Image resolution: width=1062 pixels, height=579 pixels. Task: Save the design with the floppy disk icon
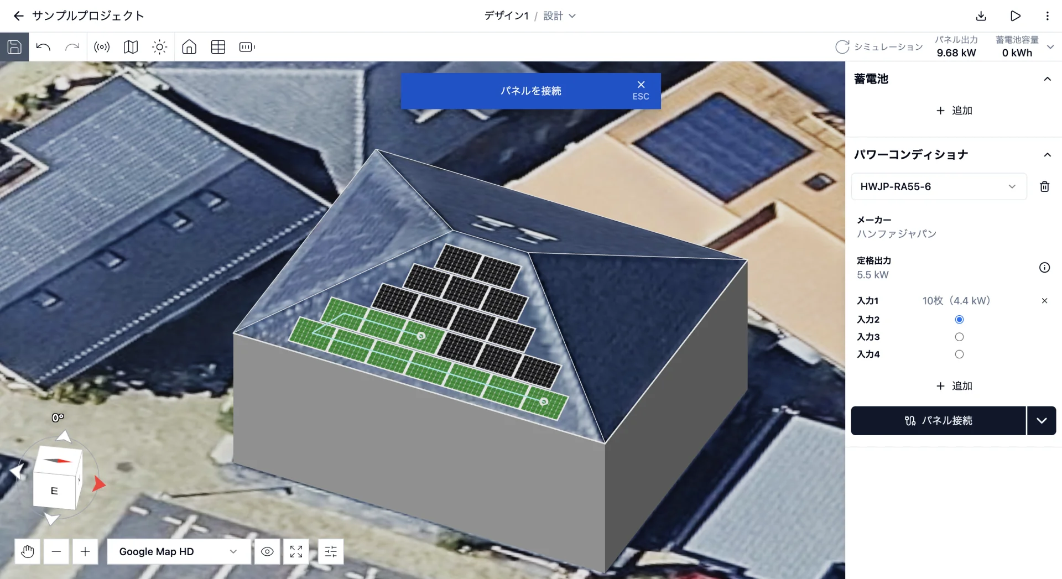[x=14, y=47]
